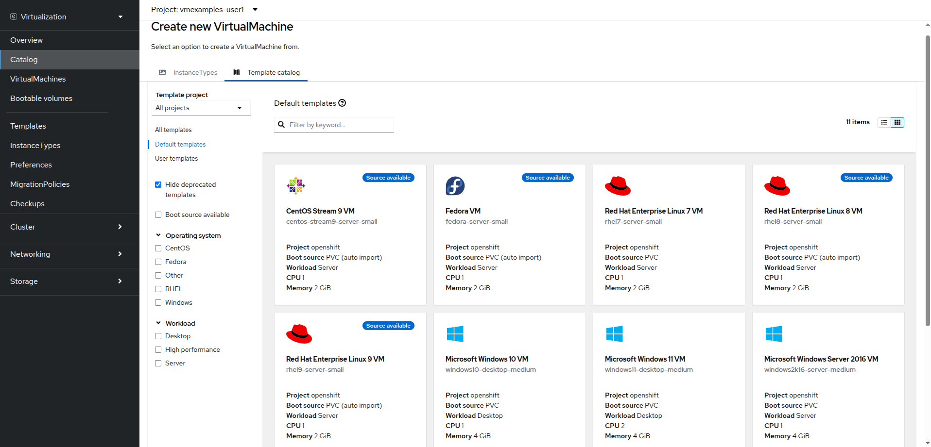
Task: Collapse the Operating system filter section
Action: tap(158, 235)
